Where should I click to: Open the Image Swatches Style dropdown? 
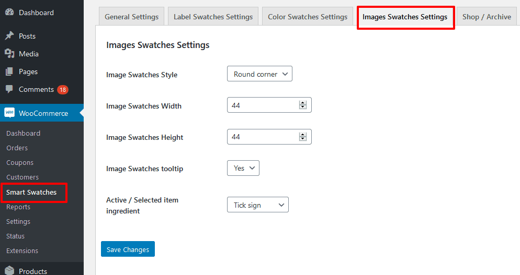coord(259,74)
